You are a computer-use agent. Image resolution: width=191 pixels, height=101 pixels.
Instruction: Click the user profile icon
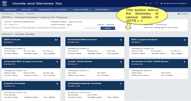pyautogui.click(x=161, y=3)
